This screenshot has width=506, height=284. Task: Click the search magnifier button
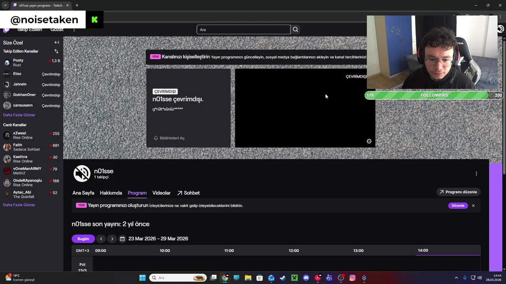[x=295, y=30]
